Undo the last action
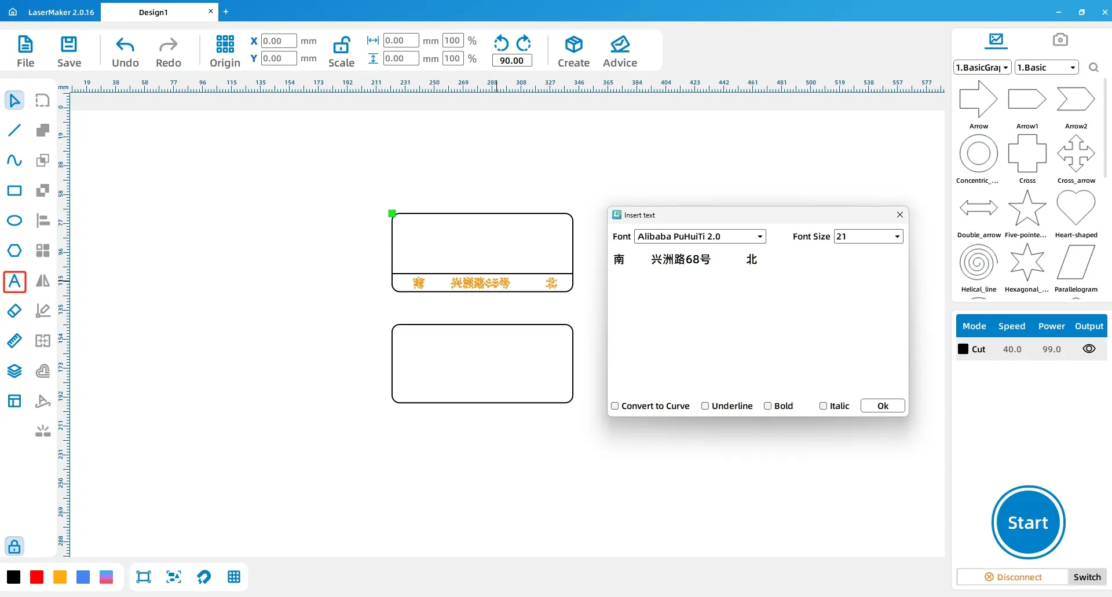 pyautogui.click(x=125, y=51)
